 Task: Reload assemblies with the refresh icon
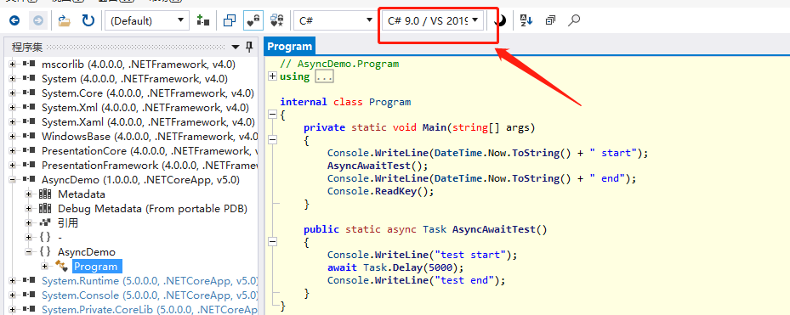point(88,20)
